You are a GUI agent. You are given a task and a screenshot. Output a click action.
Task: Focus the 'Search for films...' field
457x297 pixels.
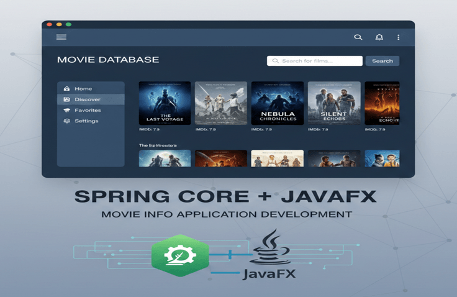[x=315, y=61]
